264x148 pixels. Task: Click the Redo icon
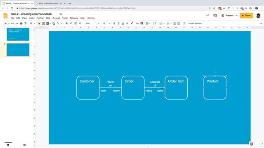click(17, 23)
